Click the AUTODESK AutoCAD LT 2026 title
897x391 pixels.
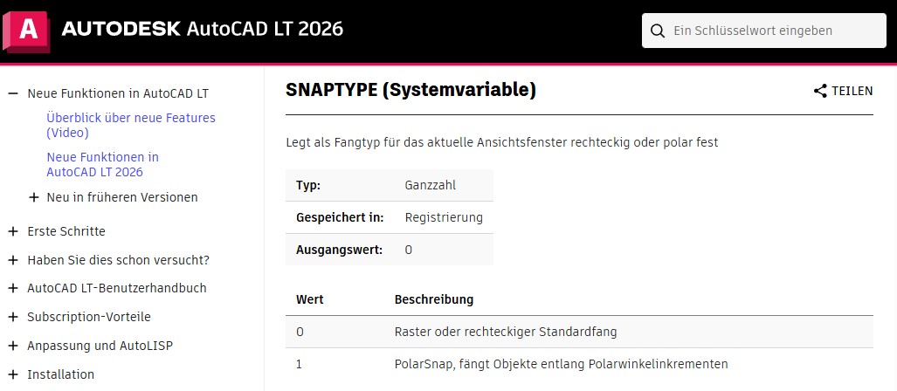coord(202,31)
